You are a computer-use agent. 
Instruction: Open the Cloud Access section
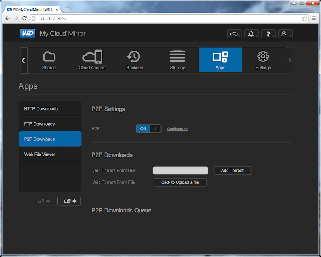pos(92,60)
